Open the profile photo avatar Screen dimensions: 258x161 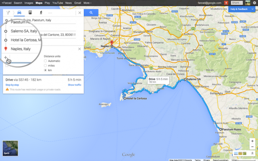248,3
